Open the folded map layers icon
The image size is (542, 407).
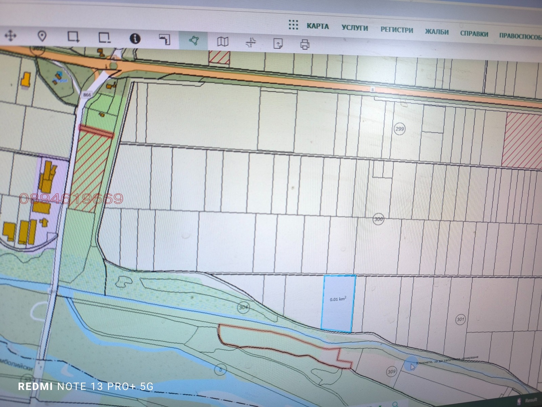[223, 42]
